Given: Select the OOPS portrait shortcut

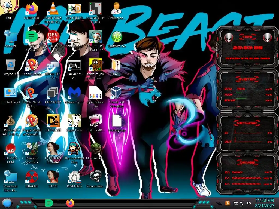Looking at the screenshot, I should tap(53, 179).
